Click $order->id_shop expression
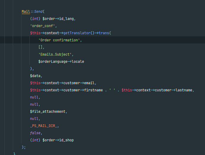Screen dimensions: 205x155 point(58,140)
